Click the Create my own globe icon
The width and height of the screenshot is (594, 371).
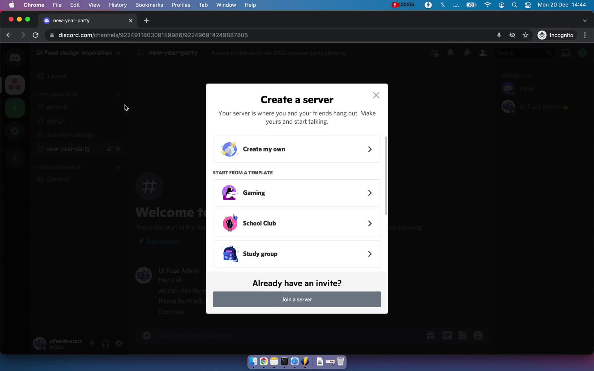click(229, 149)
